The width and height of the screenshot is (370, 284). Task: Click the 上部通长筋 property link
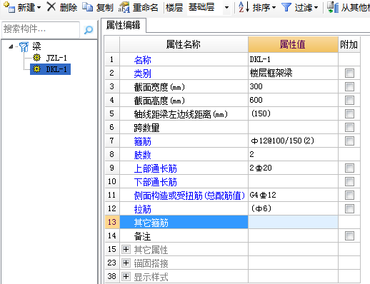point(155,168)
